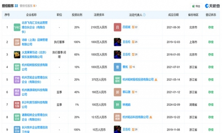Screen dimensions: 222x133
Task: Click the 利美互娱 red company logo
Action: [x=17, y=105]
